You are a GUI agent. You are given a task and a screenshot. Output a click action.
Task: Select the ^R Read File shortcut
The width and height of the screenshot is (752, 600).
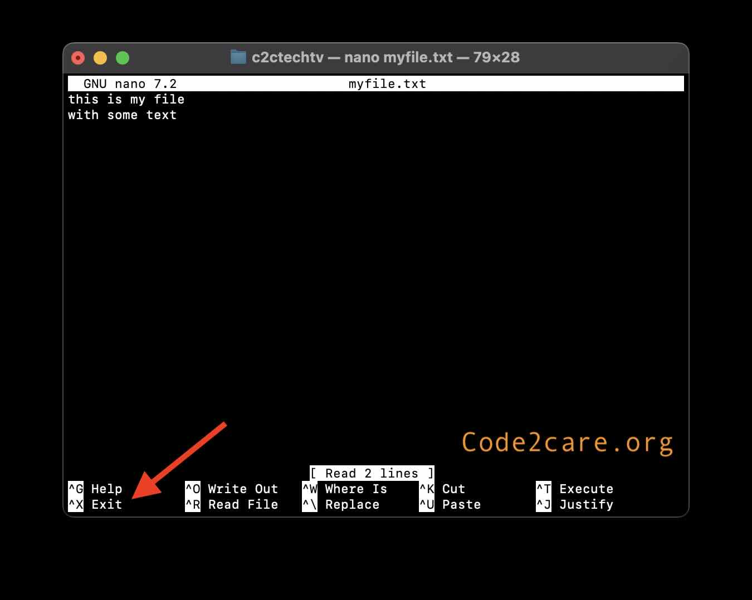pos(232,504)
